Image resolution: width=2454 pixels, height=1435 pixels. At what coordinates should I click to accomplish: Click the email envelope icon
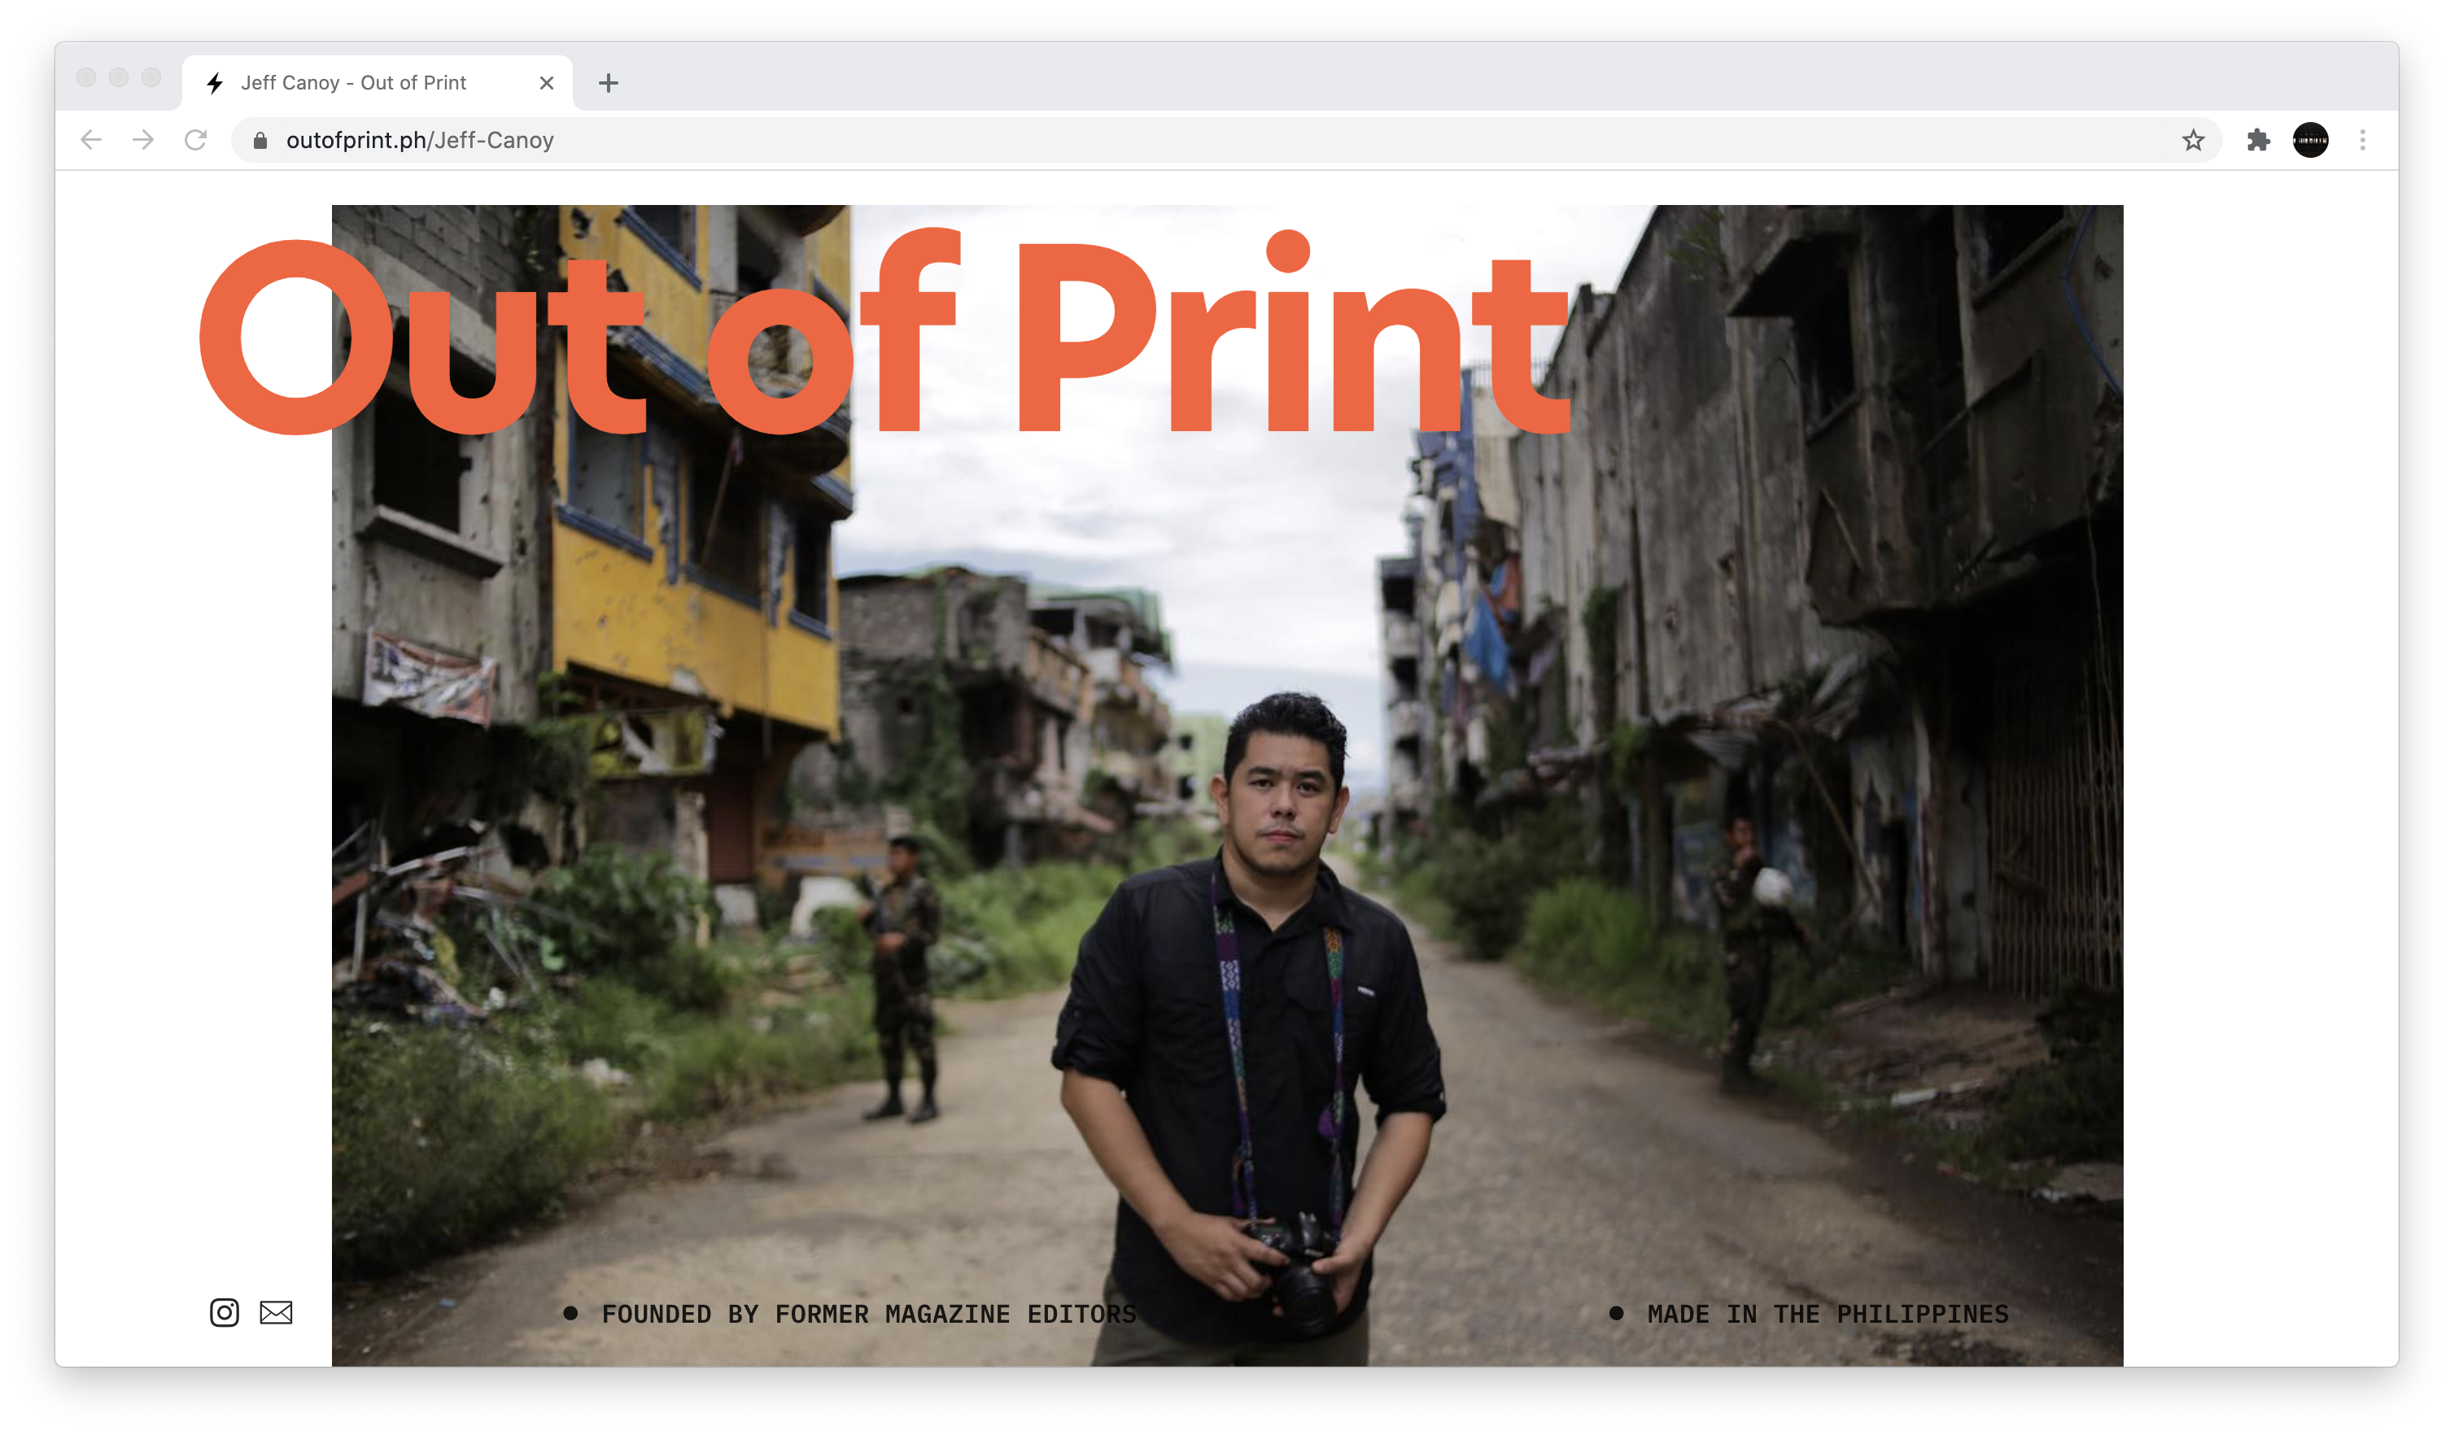click(x=276, y=1312)
